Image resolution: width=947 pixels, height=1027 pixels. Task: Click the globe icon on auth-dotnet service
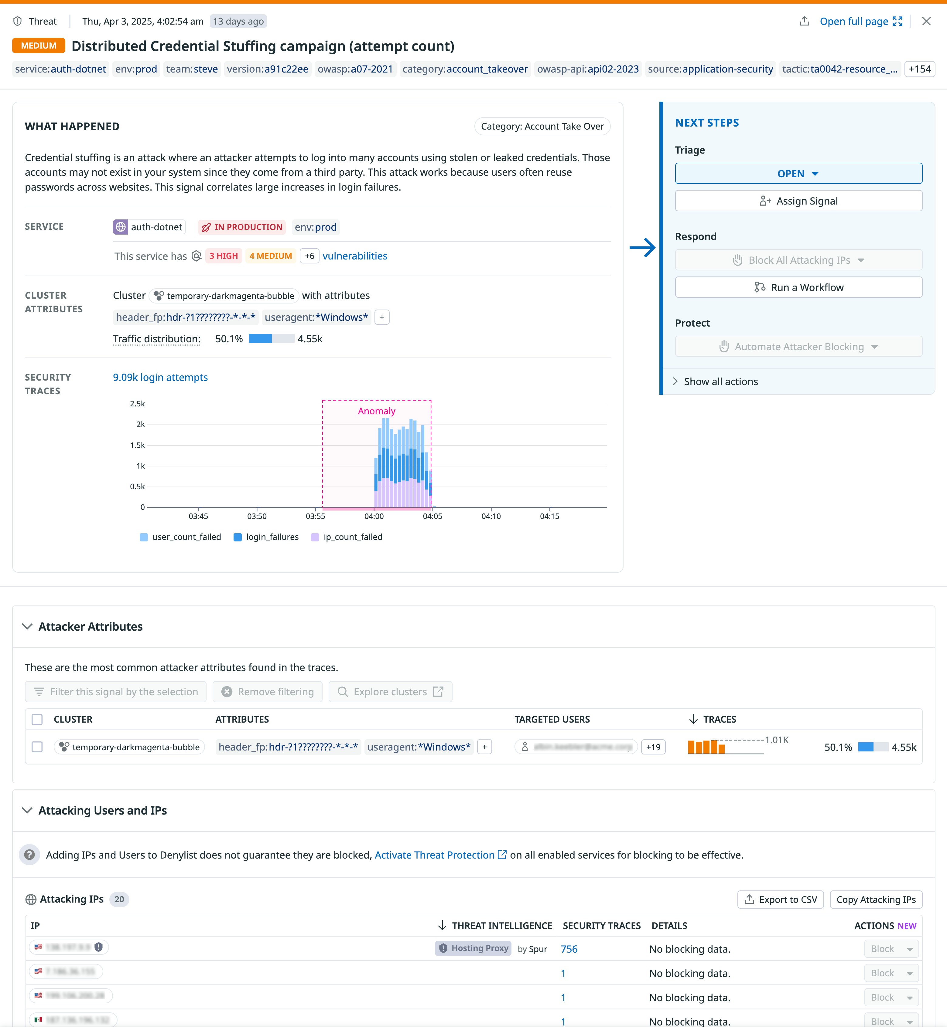coord(121,227)
